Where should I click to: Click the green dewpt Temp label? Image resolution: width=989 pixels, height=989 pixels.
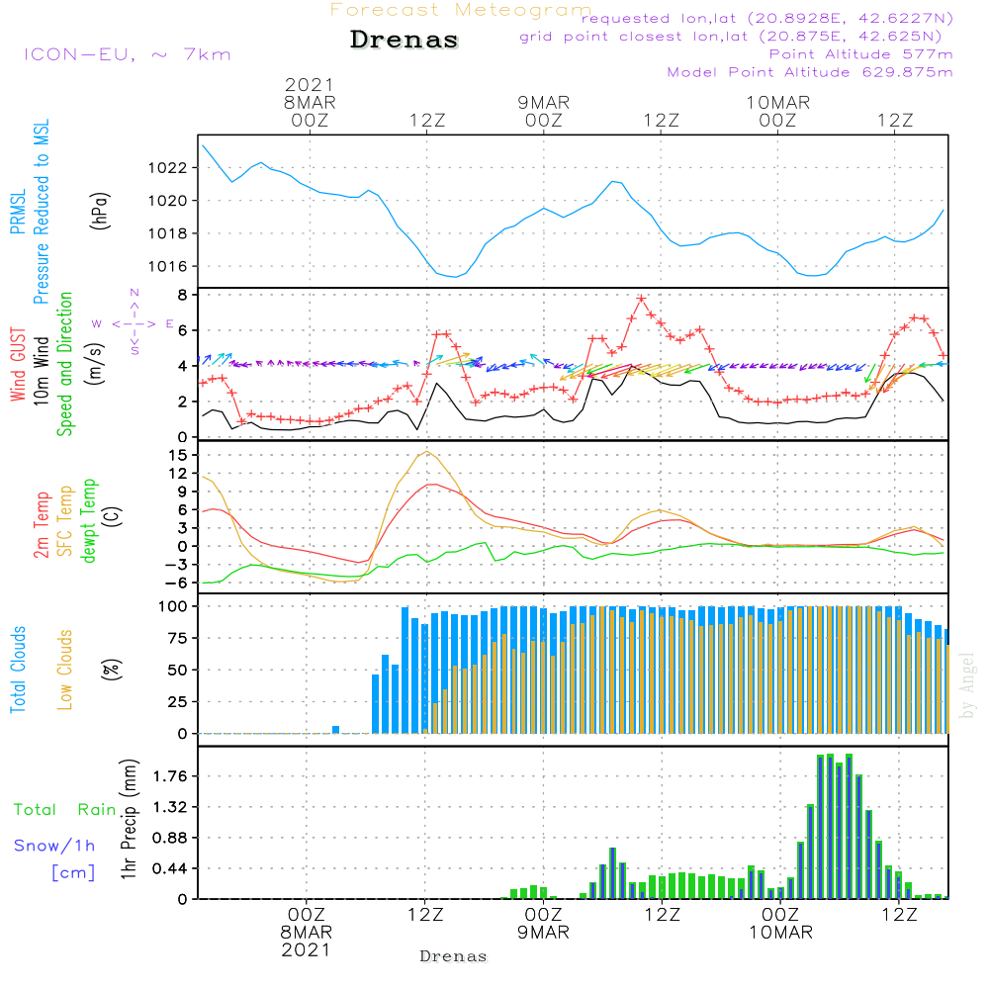89,521
